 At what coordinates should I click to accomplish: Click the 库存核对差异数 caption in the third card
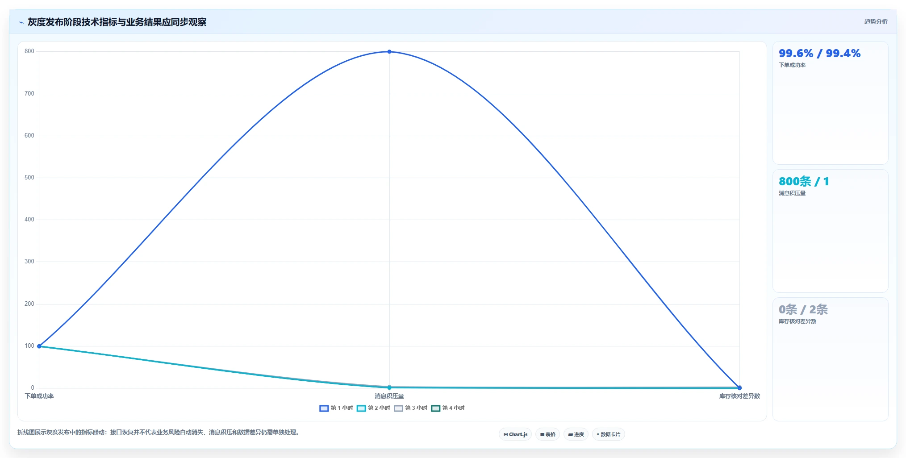pos(797,321)
